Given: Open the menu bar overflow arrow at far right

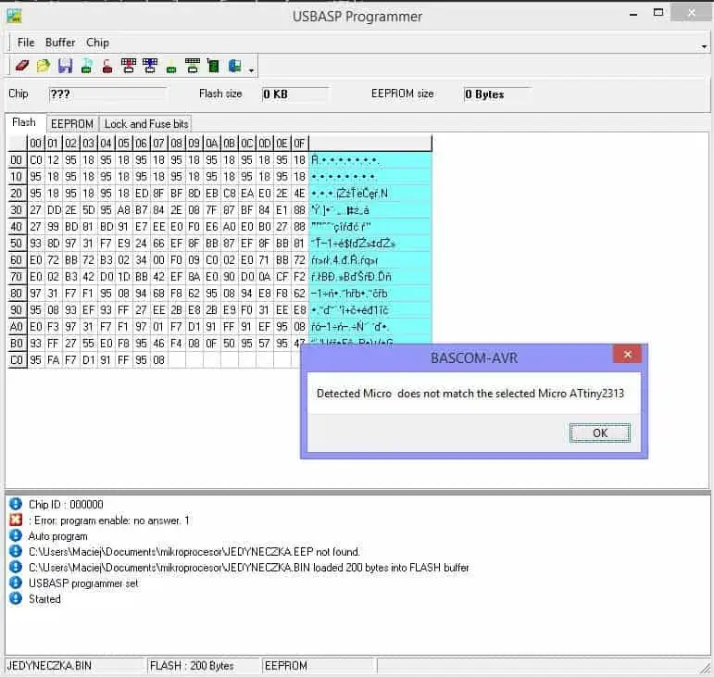Looking at the screenshot, I should tap(705, 46).
